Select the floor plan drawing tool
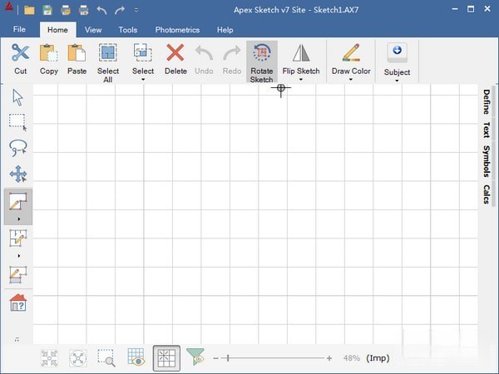Viewport: 499px width, 374px height. (x=17, y=238)
